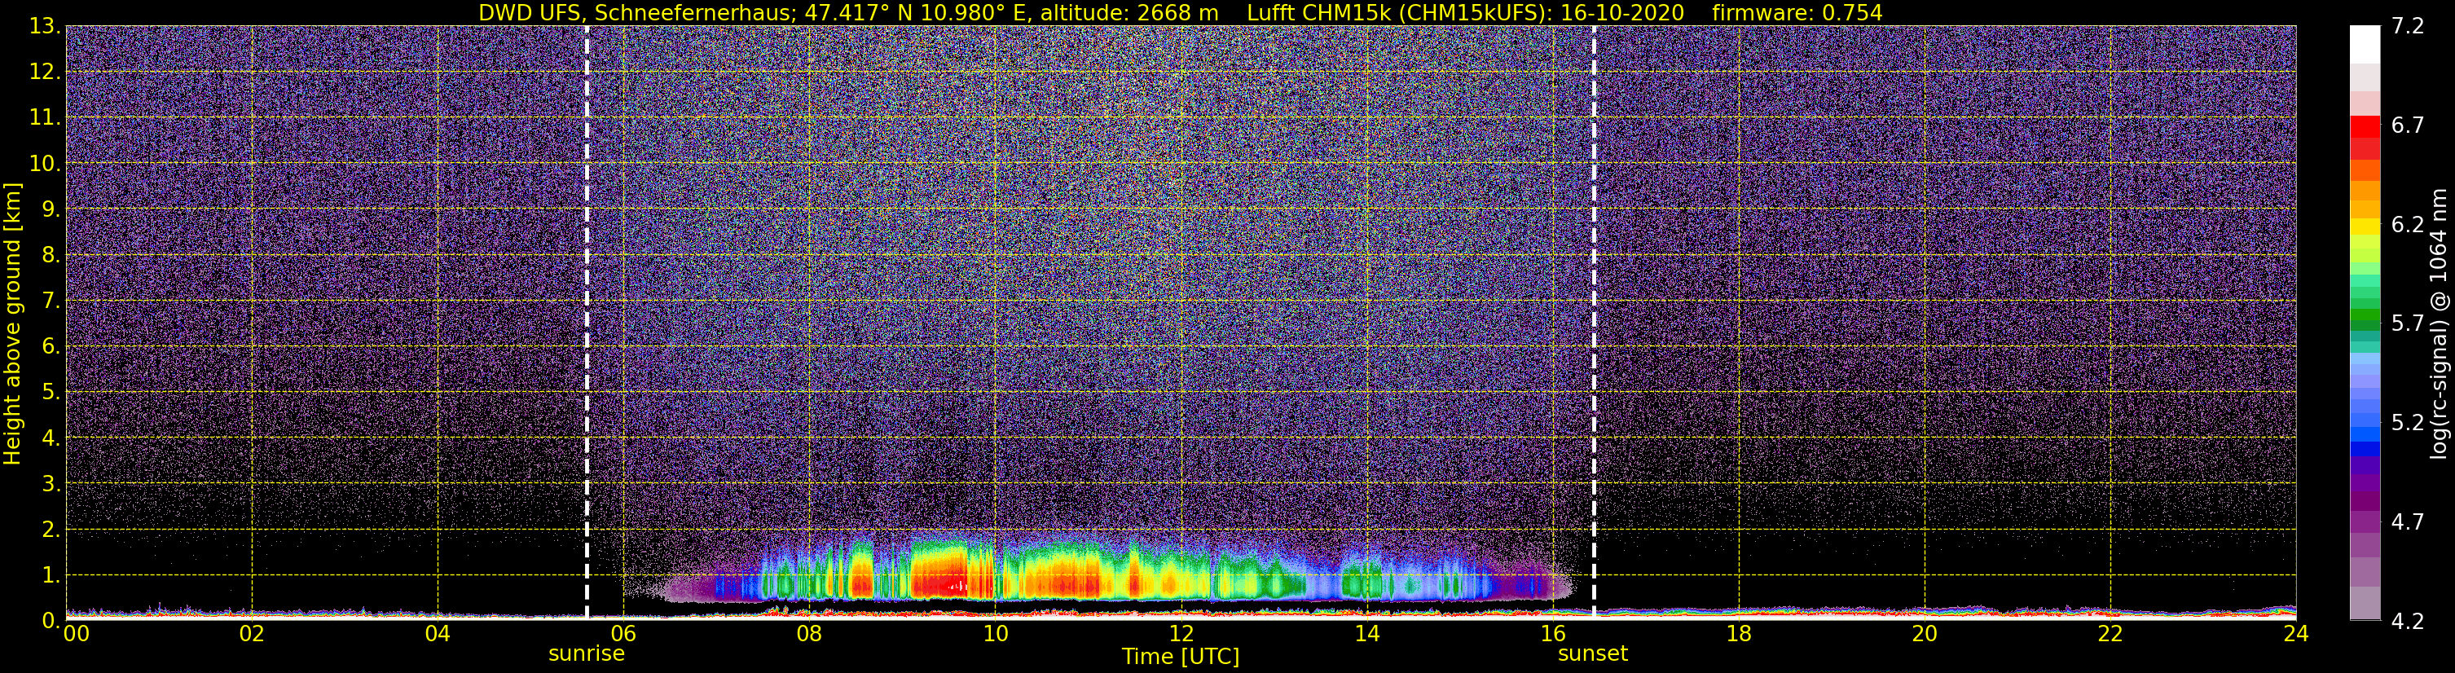Click the sunrise text label

click(586, 654)
